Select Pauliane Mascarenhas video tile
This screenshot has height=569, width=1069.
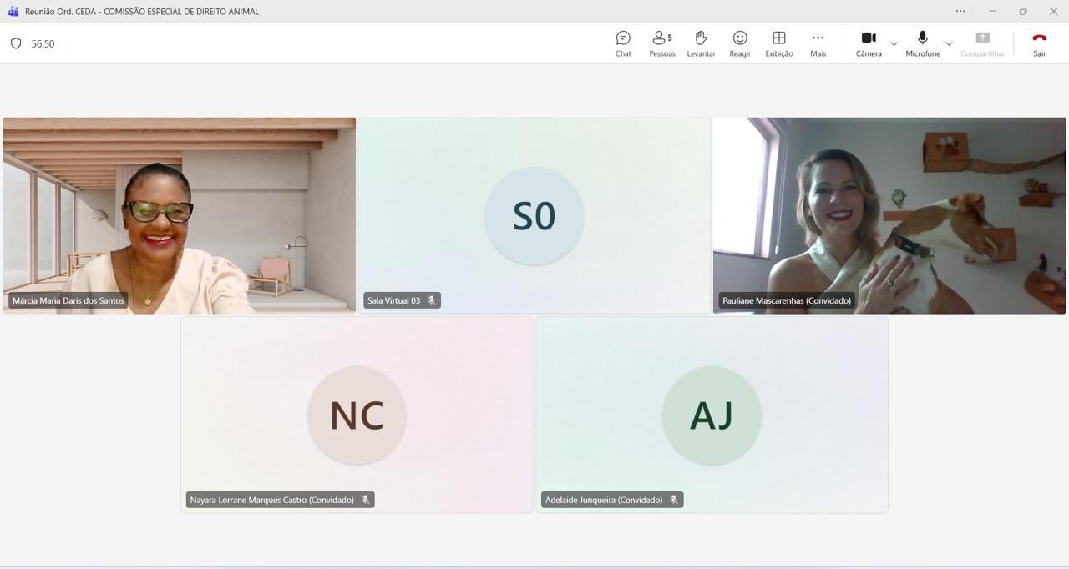point(889,215)
